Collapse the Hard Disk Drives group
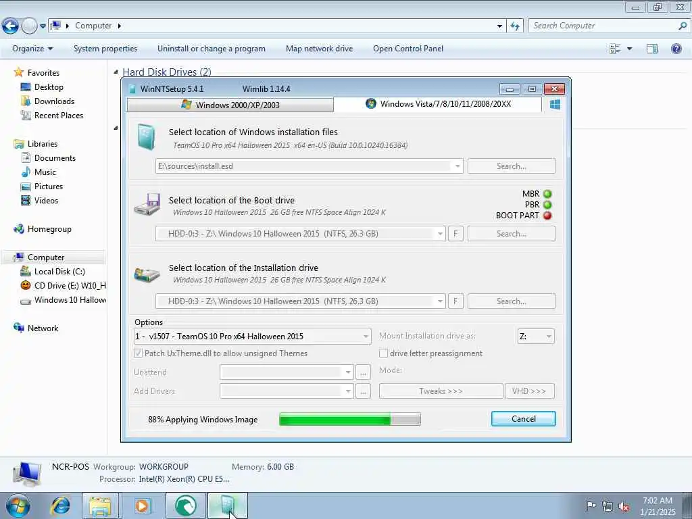Viewport: 692px width, 519px height. point(116,72)
